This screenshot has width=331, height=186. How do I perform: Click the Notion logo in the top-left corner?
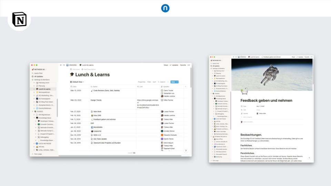point(19,19)
